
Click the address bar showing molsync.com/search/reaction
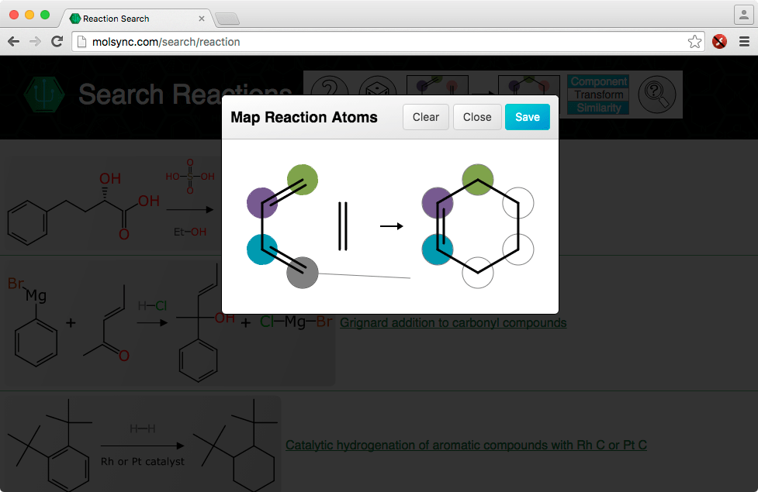pos(372,42)
